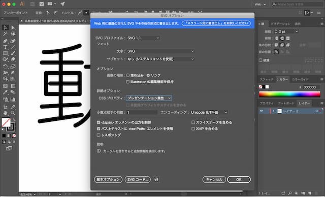The height and width of the screenshot is (197, 325).
Task: Click the 基本オプション button
Action: pyautogui.click(x=108, y=179)
